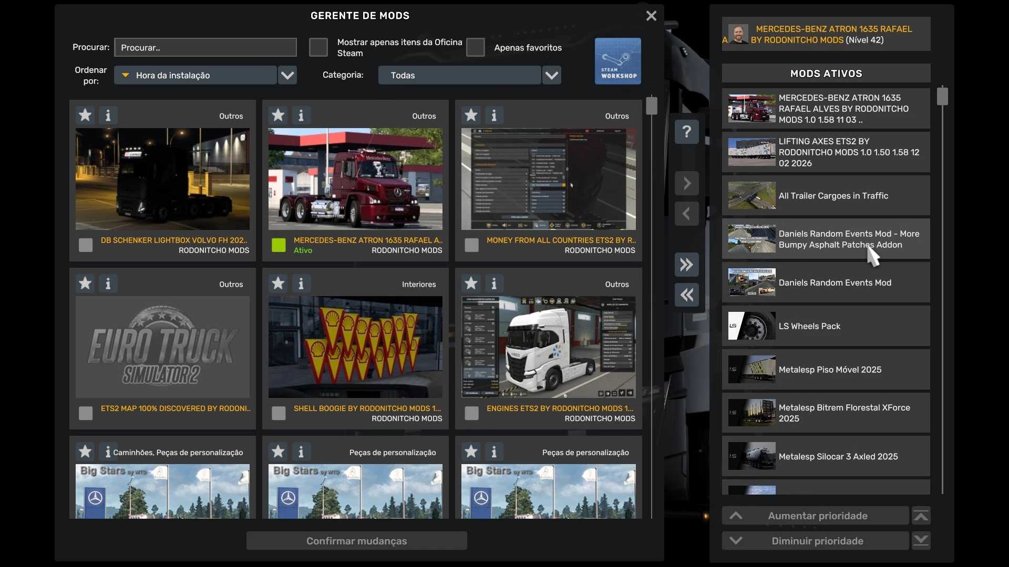The height and width of the screenshot is (567, 1009).
Task: Select LS Wheels Pack in active mods
Action: pyautogui.click(x=825, y=326)
